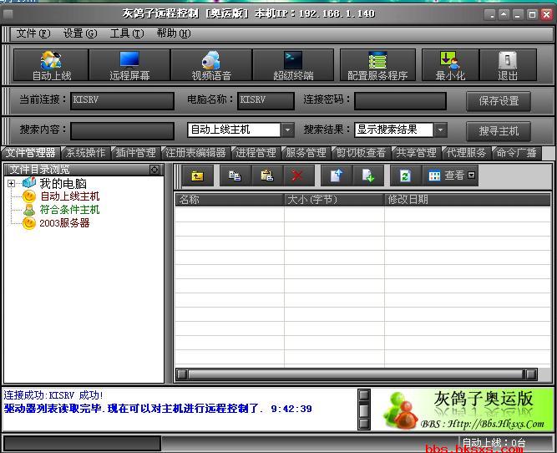Click the red X delete file icon
Viewport: 557px width, 453px height.
[x=296, y=176]
